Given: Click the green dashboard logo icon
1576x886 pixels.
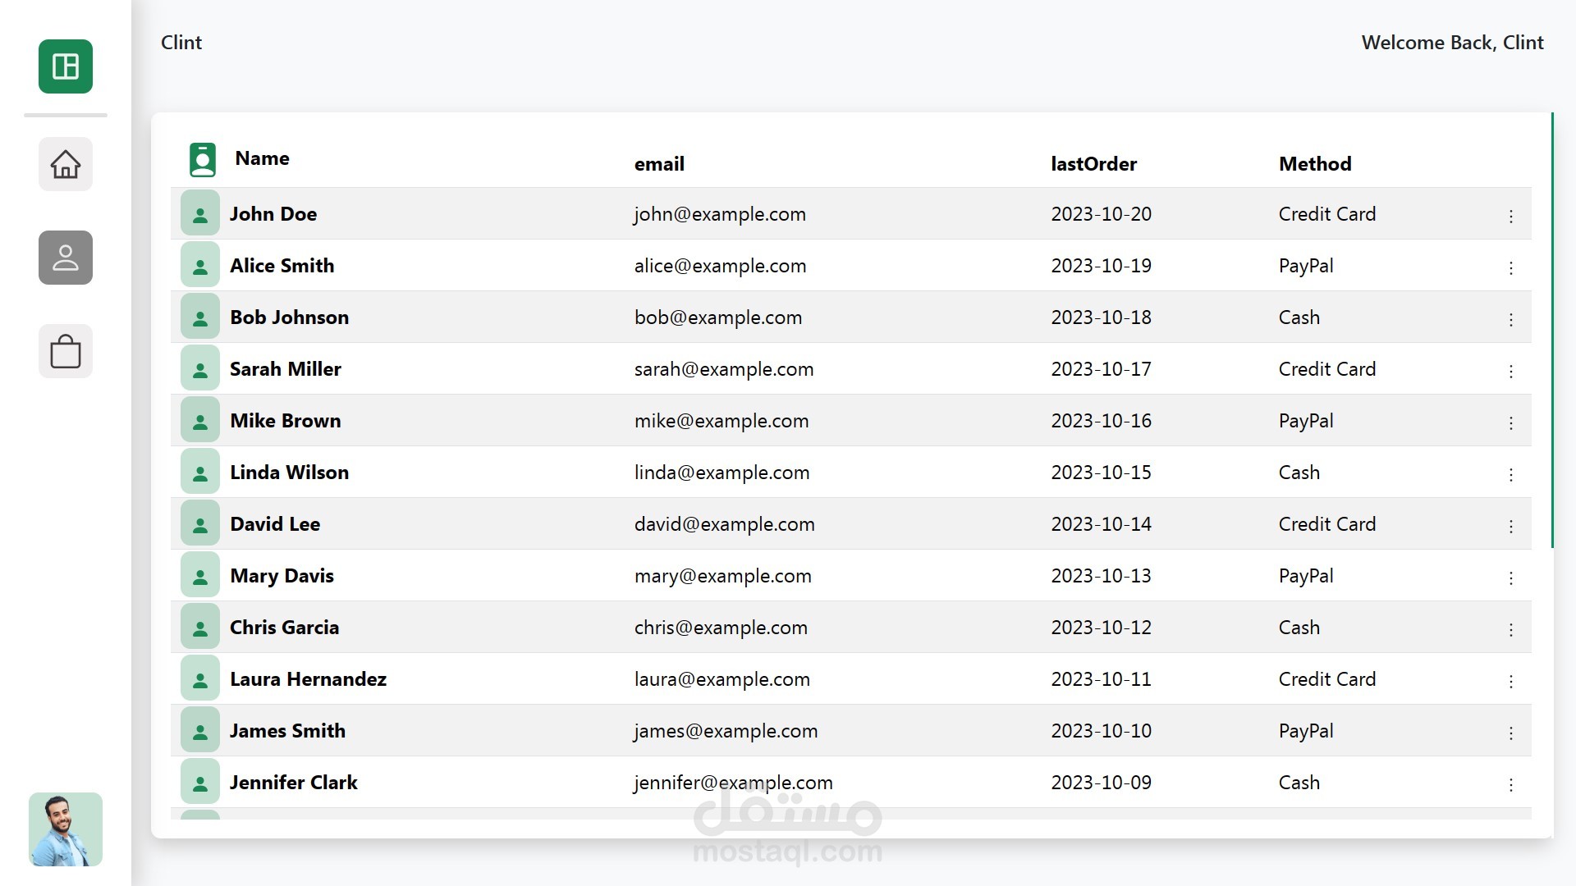Looking at the screenshot, I should (x=66, y=66).
